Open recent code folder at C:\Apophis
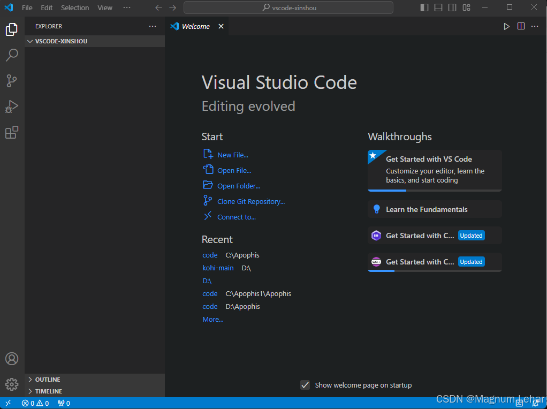The height and width of the screenshot is (409, 547). 210,255
